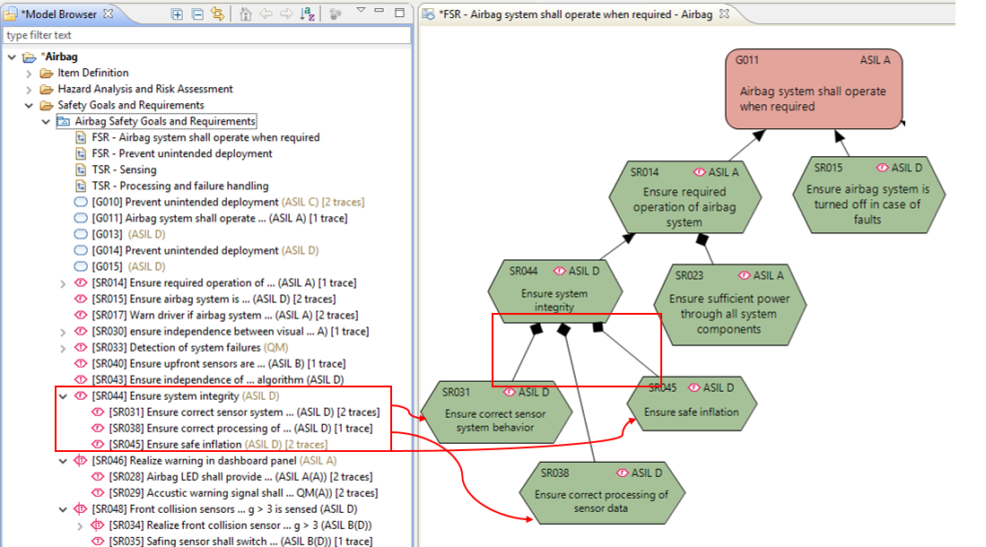This screenshot has height=547, width=986.
Task: Expand the Item Definition folder
Action: point(30,74)
